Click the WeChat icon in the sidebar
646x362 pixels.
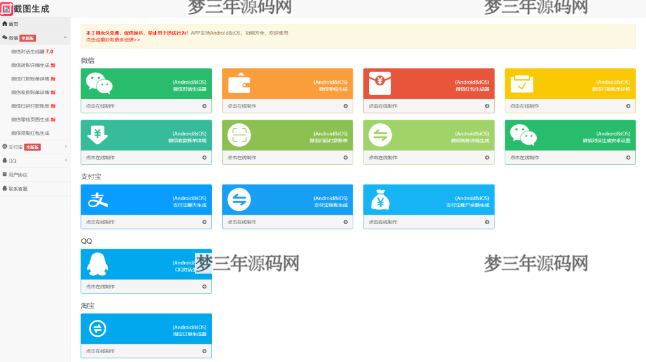tap(4, 37)
